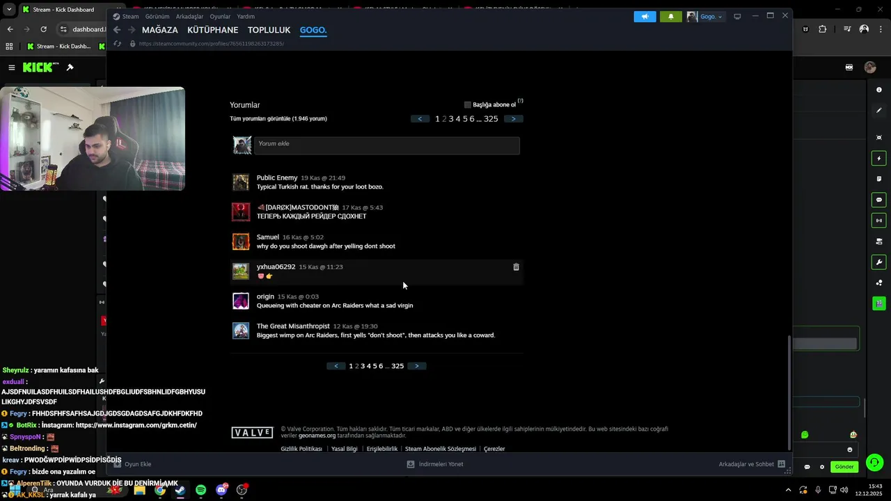Go to next comments page at bottom
The image size is (891, 501).
[x=417, y=366]
